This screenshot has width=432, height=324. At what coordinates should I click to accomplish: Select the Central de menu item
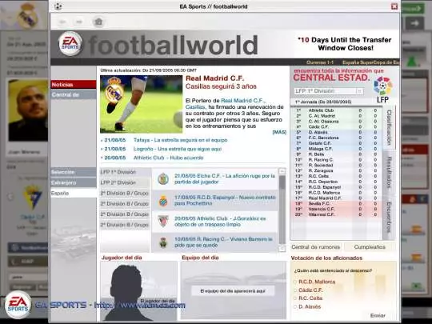(74, 94)
